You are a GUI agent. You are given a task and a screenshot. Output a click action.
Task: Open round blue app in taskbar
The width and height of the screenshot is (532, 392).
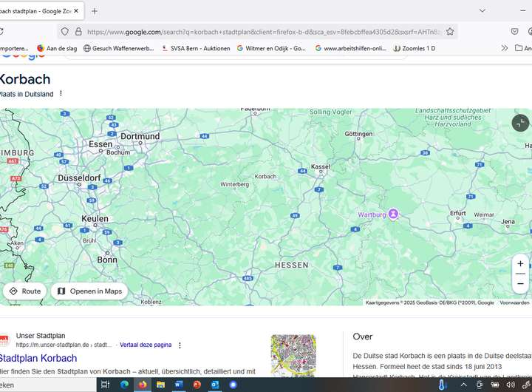click(x=233, y=385)
